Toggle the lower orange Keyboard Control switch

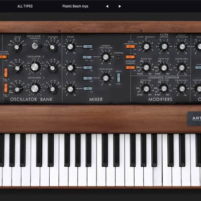tap(131, 67)
